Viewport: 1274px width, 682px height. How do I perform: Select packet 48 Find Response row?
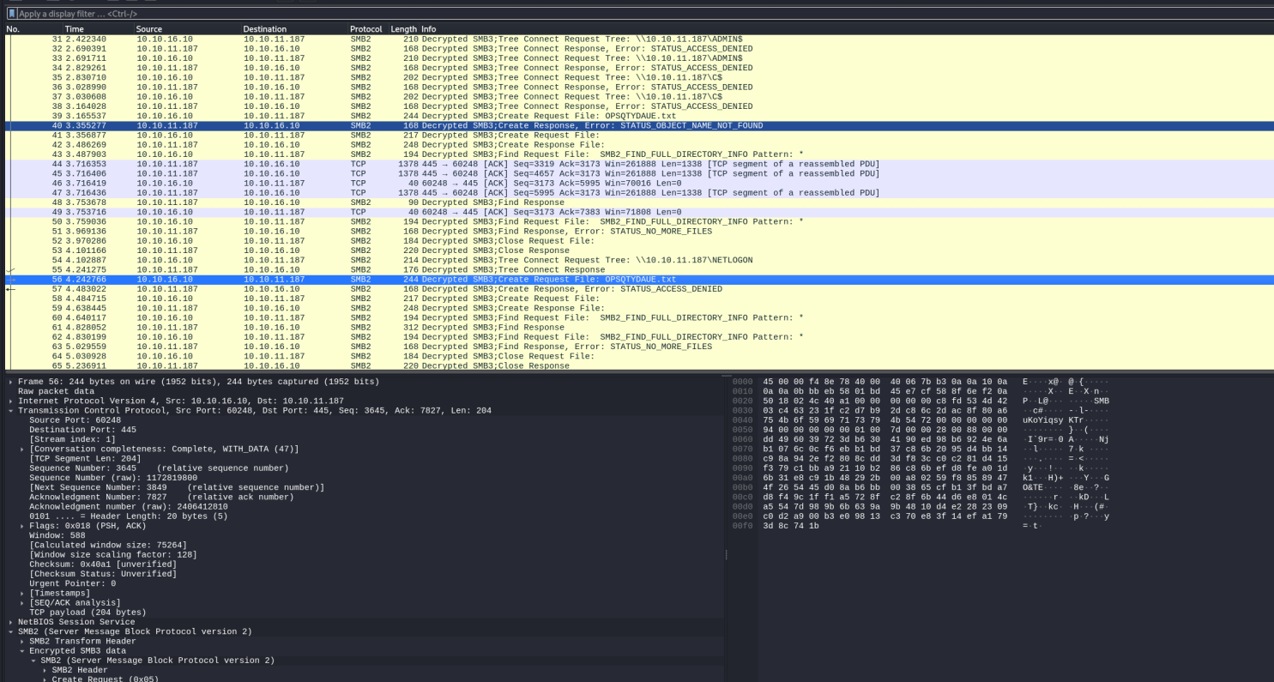coord(638,202)
